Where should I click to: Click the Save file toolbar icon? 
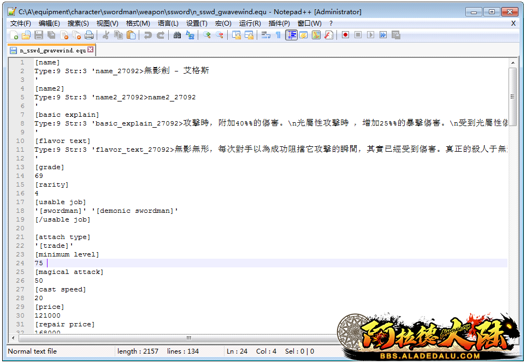pos(39,35)
